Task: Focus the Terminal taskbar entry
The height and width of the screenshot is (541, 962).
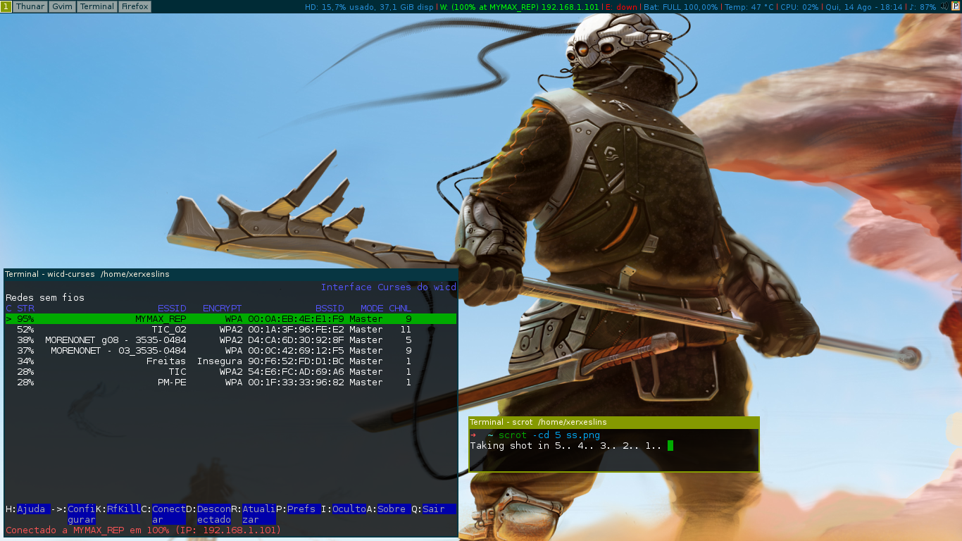Action: point(96,6)
